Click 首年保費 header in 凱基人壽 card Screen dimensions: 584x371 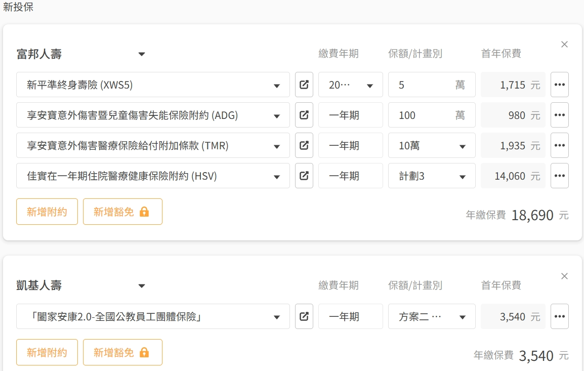tap(501, 285)
